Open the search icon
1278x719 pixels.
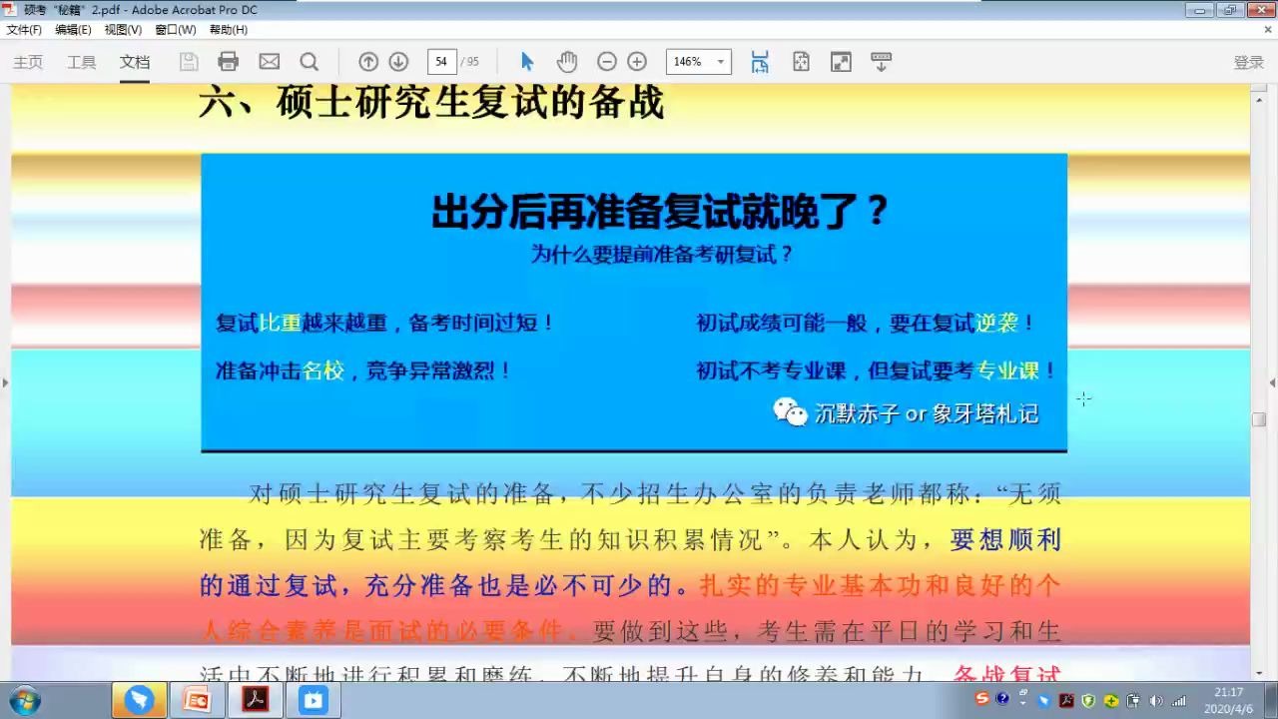(310, 61)
